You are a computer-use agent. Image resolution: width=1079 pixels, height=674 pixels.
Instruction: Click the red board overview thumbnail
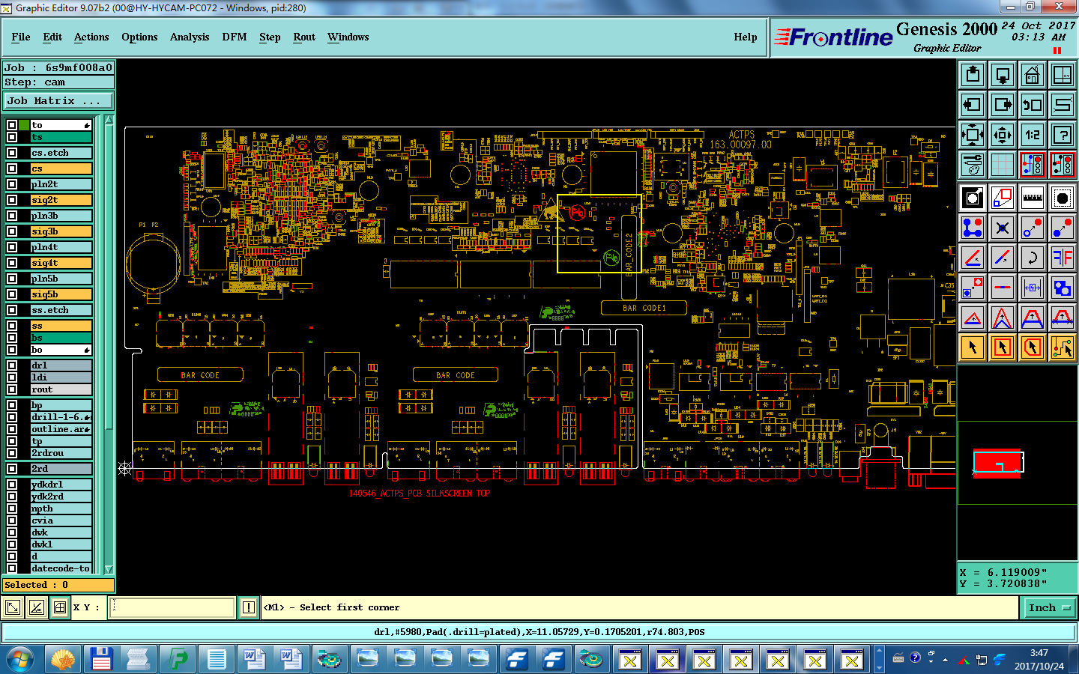click(x=997, y=464)
